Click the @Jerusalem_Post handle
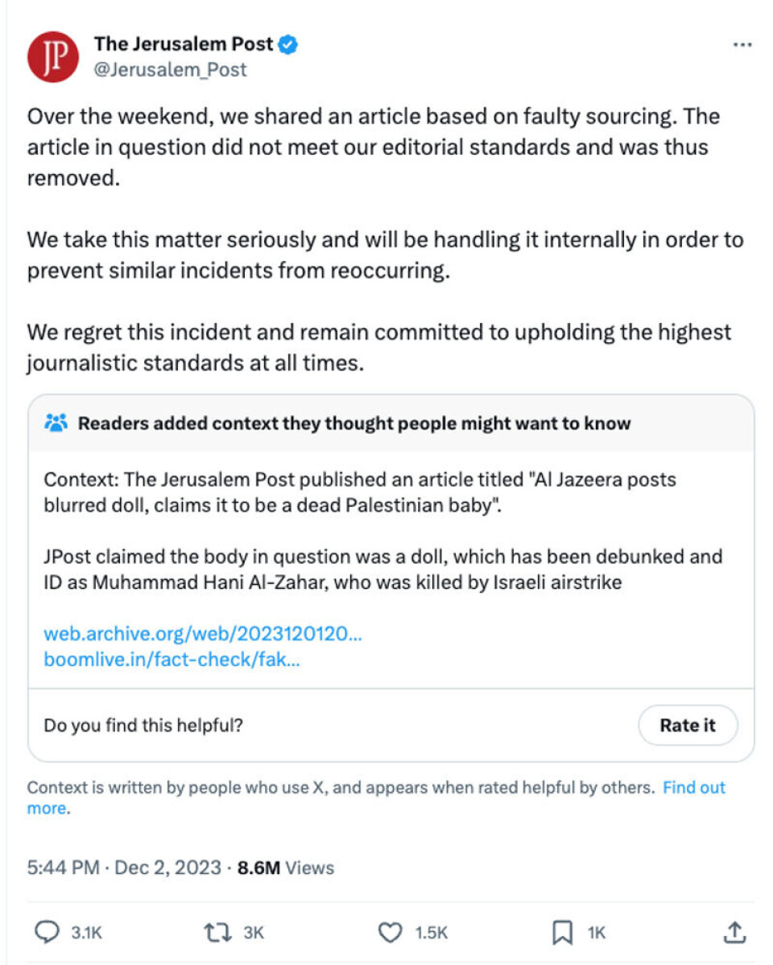 pyautogui.click(x=170, y=70)
